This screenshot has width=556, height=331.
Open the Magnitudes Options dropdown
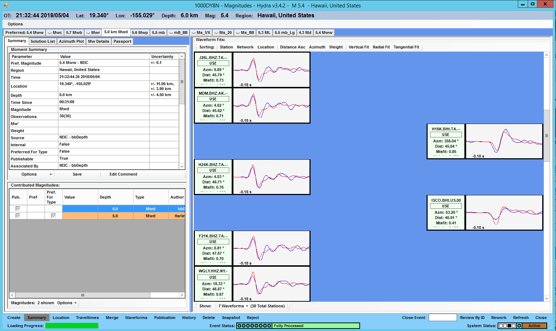[x=66, y=303]
